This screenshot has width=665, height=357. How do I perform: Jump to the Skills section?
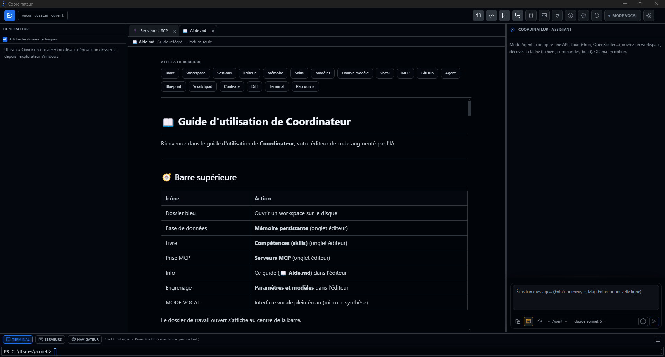pos(299,73)
